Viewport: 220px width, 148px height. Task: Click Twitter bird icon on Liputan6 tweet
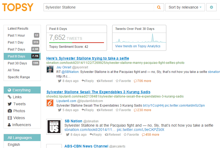tap(60, 110)
